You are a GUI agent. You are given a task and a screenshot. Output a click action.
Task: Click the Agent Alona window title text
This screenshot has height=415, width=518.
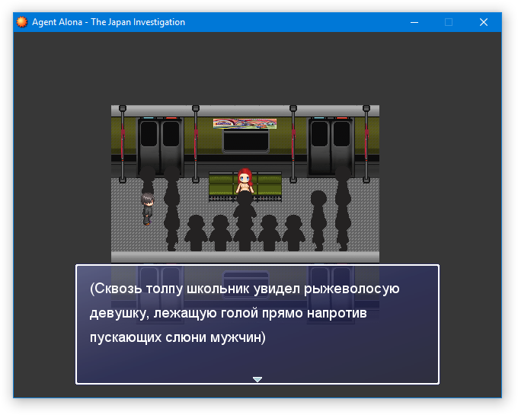[108, 22]
